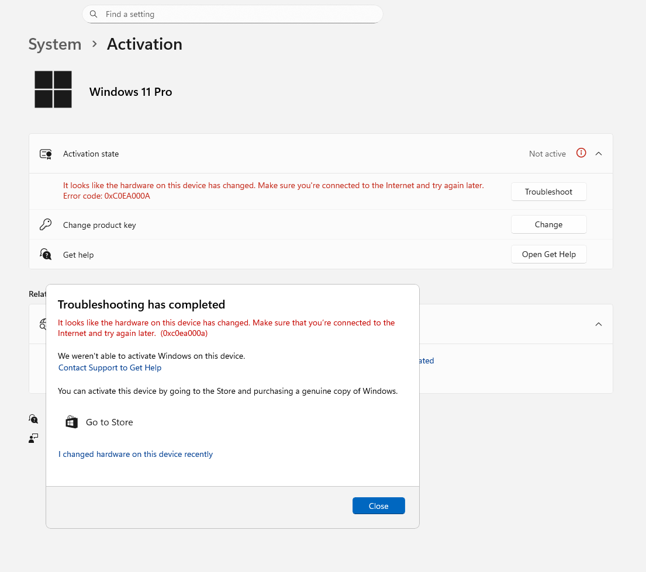Click the magnifier icon in the search box

coord(94,14)
